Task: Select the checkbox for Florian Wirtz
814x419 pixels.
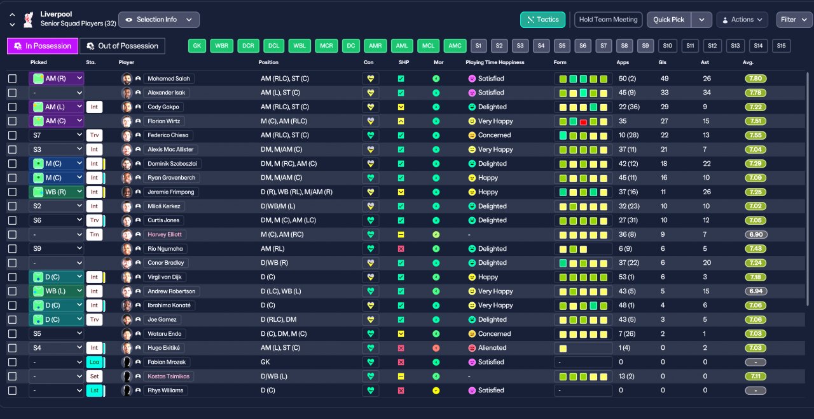Action: (x=12, y=121)
